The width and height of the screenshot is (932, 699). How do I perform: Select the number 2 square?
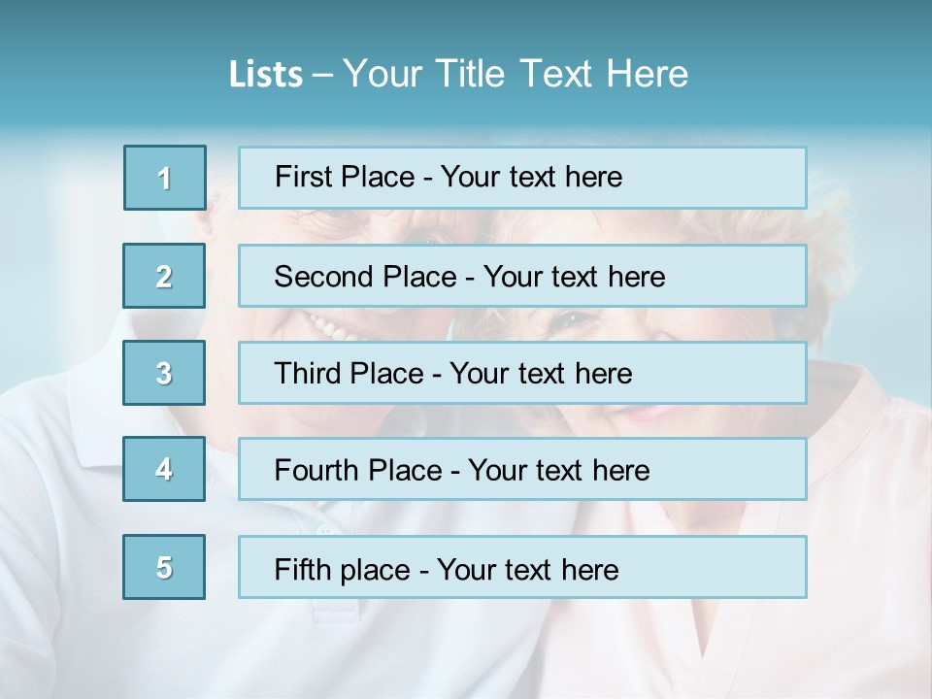(164, 276)
